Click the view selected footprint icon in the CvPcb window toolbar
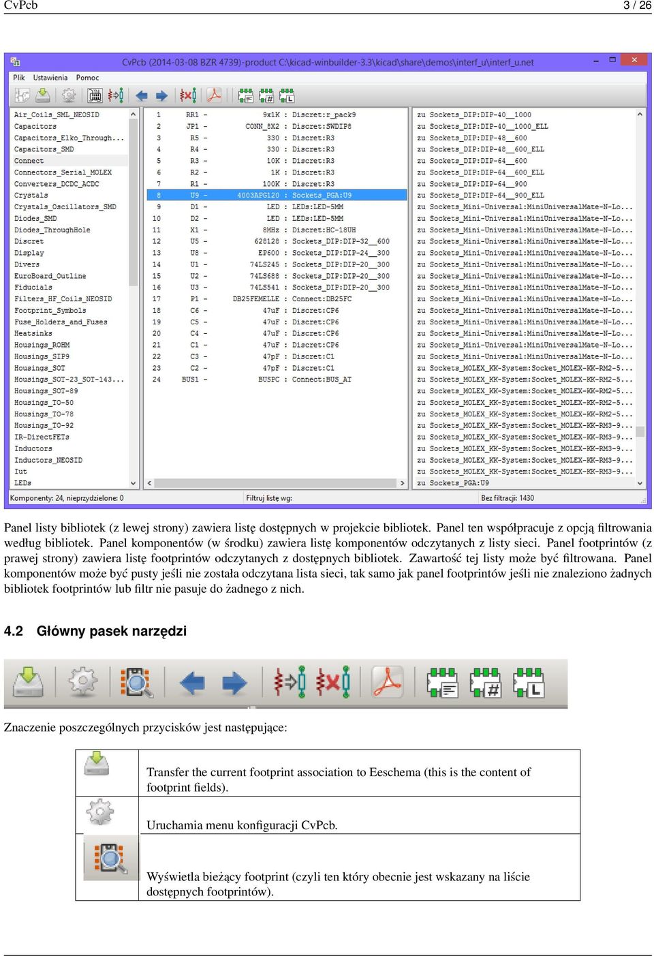 click(x=95, y=95)
